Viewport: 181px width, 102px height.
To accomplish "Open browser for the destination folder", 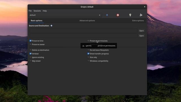I will 141,36.
